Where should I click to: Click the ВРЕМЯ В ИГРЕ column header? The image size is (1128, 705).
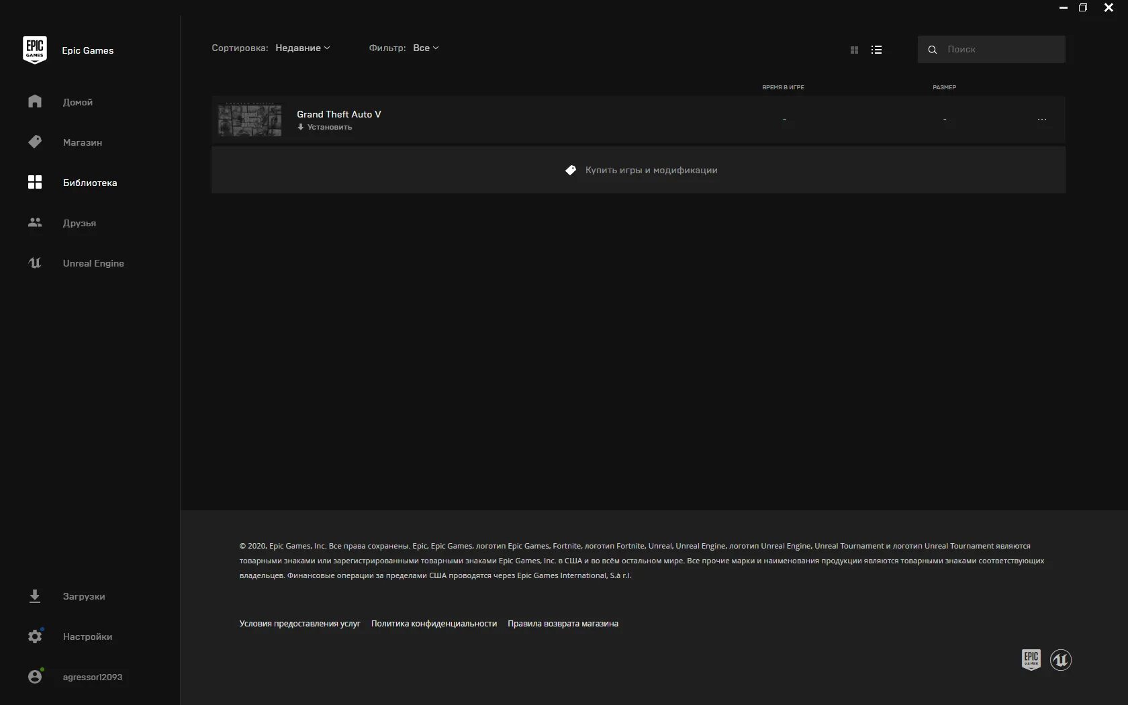click(783, 87)
